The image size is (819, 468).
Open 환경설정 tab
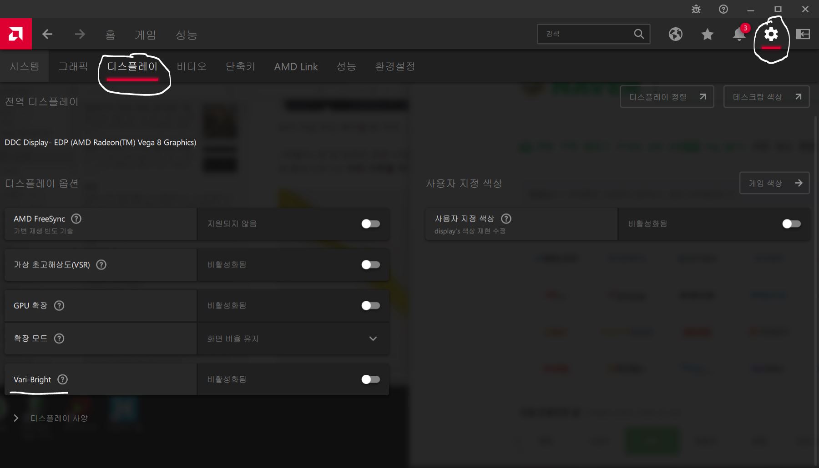click(395, 66)
